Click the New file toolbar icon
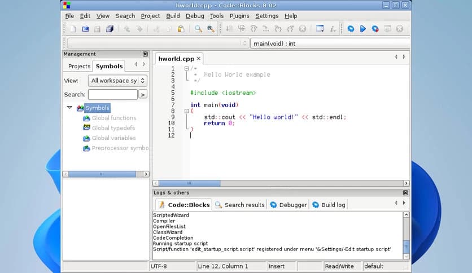472x273 pixels. coord(72,29)
